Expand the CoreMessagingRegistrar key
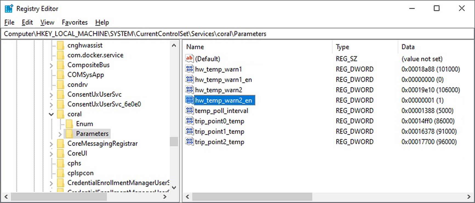The width and height of the screenshot is (475, 203). 51,144
